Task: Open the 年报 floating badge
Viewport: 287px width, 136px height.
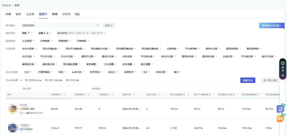Action: coord(281,118)
